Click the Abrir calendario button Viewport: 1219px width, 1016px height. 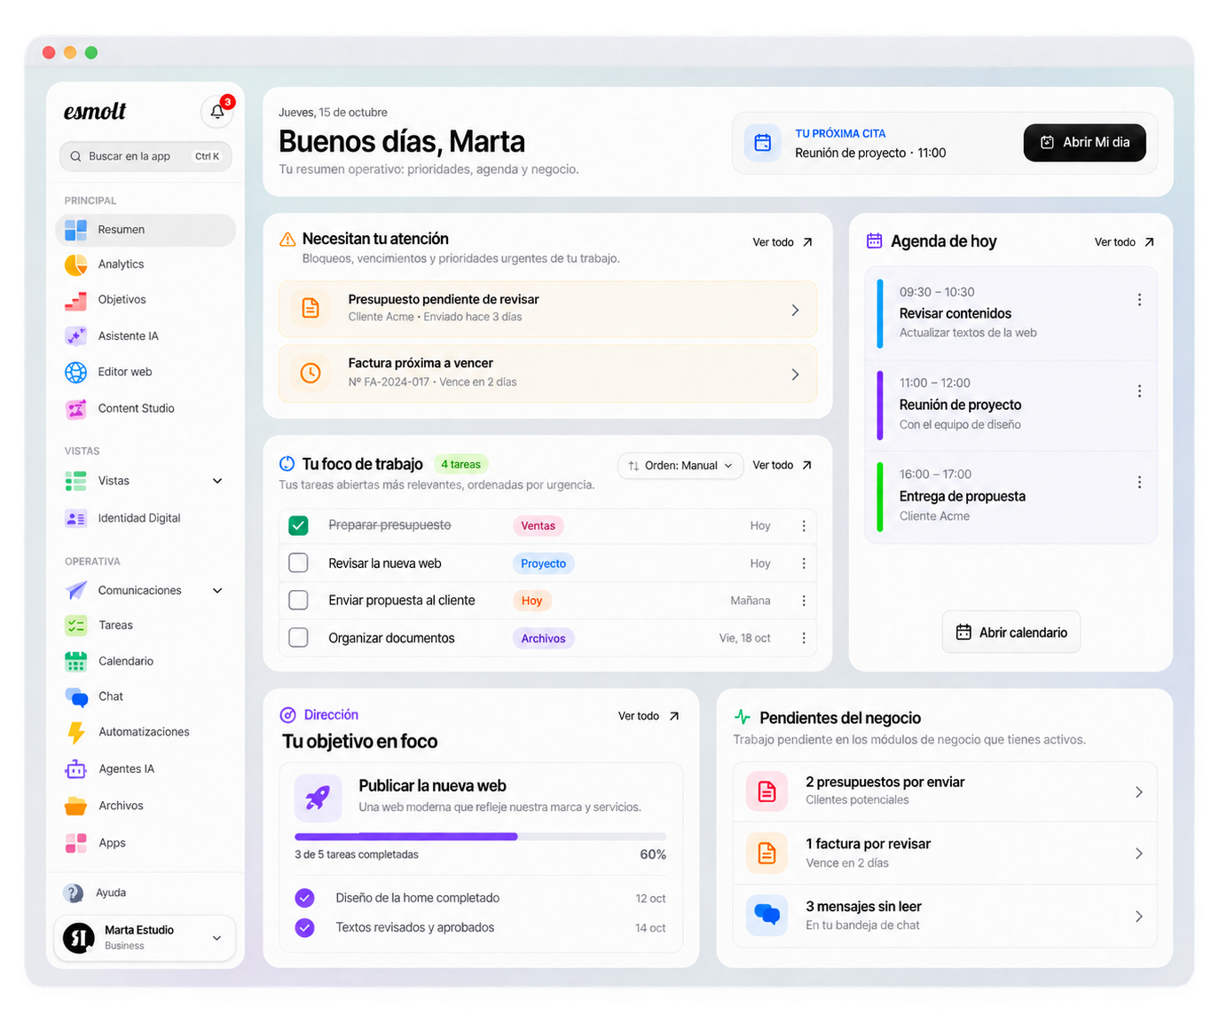[x=1011, y=632]
